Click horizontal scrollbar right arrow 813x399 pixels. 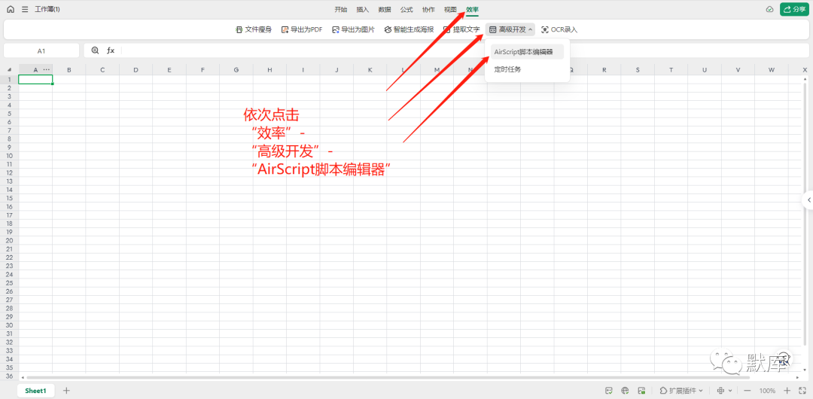click(797, 378)
